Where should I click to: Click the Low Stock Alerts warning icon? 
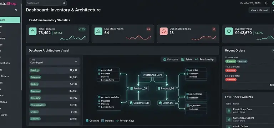[x=98, y=31]
